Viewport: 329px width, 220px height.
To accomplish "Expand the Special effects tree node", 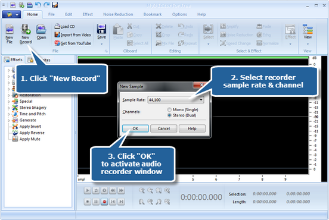I will coord(9,102).
